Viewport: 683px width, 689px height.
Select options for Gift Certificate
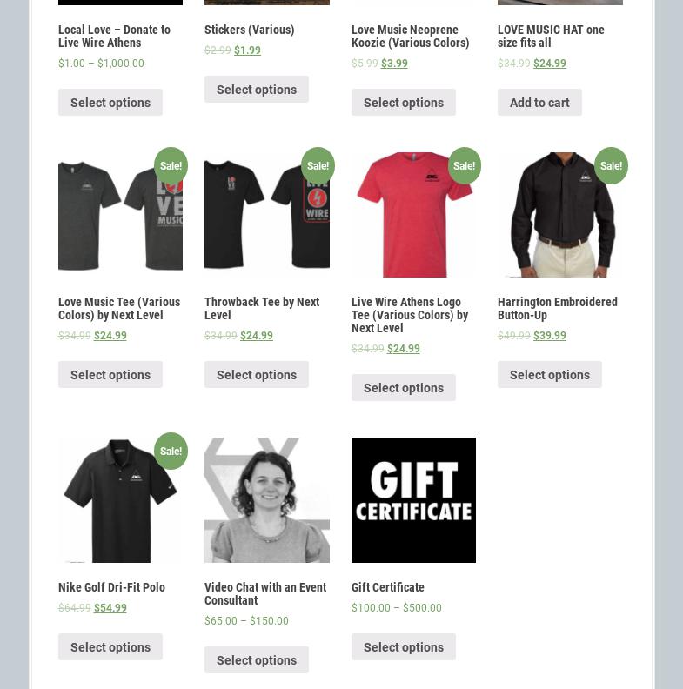(404, 647)
